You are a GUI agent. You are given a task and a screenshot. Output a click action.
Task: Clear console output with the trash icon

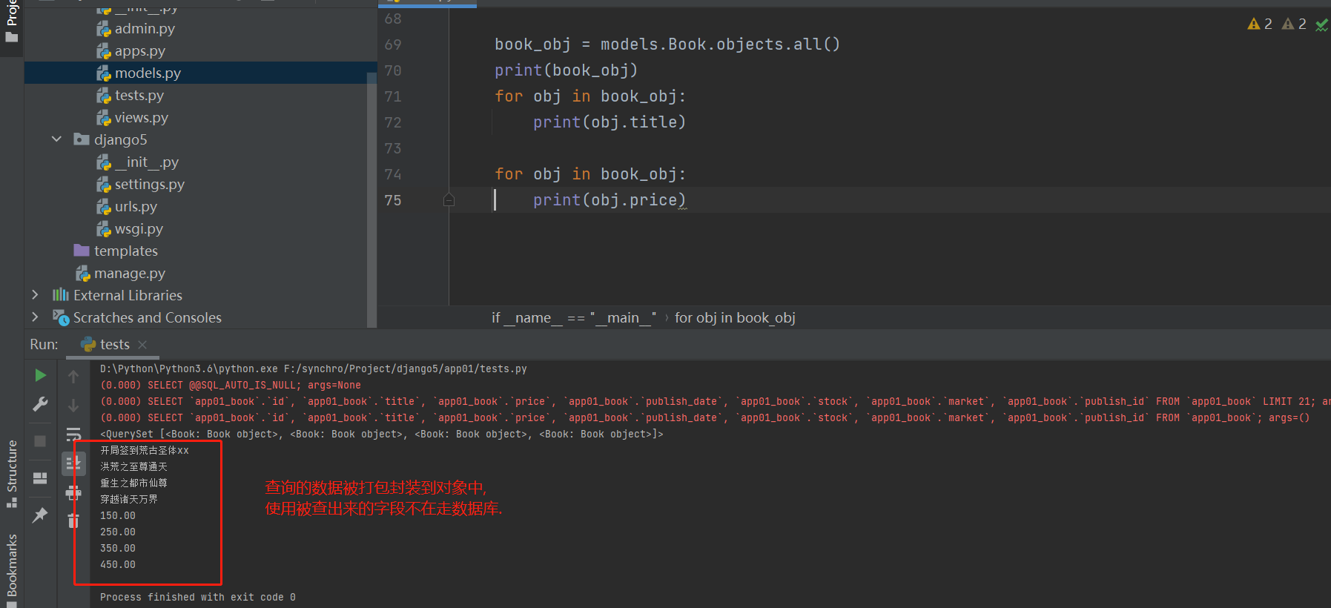coord(73,521)
